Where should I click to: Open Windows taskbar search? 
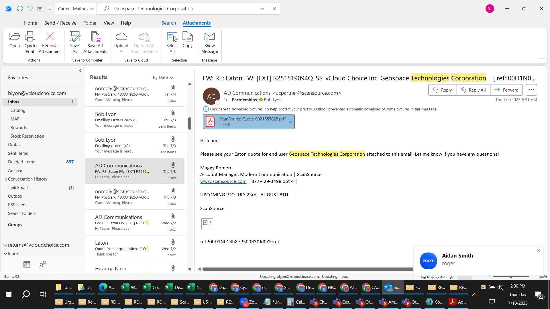(26, 294)
